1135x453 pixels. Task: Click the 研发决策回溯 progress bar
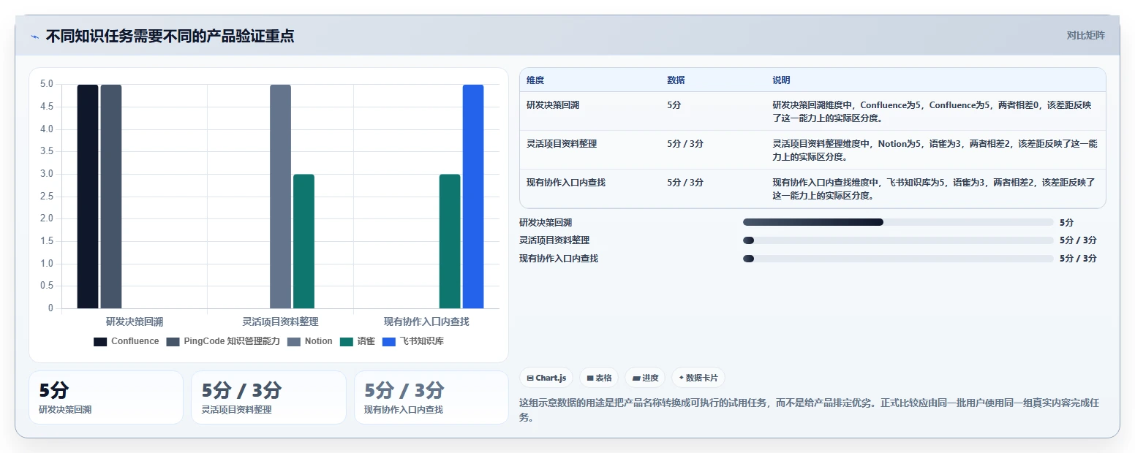(x=898, y=222)
